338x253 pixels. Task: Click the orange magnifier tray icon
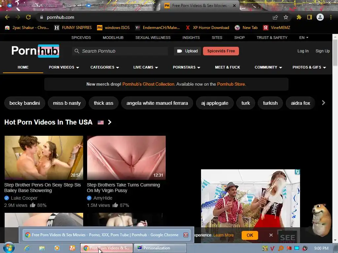(281, 248)
